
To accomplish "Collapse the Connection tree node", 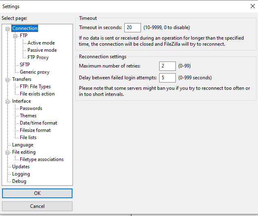I will pos(8,29).
